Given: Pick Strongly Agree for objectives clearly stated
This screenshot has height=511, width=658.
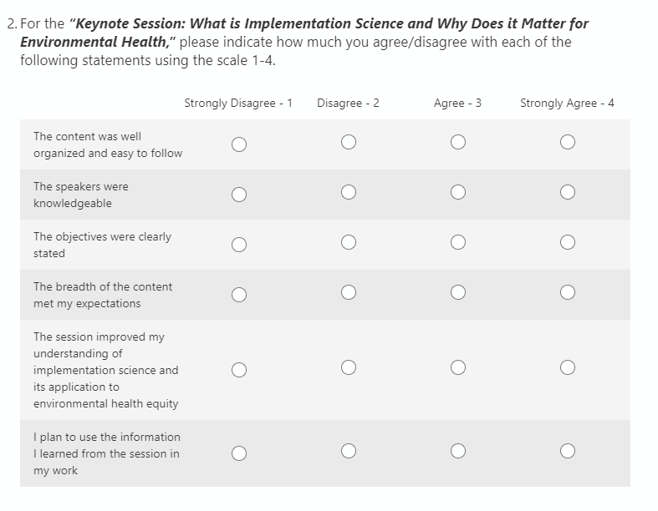Looking at the screenshot, I should (x=568, y=243).
